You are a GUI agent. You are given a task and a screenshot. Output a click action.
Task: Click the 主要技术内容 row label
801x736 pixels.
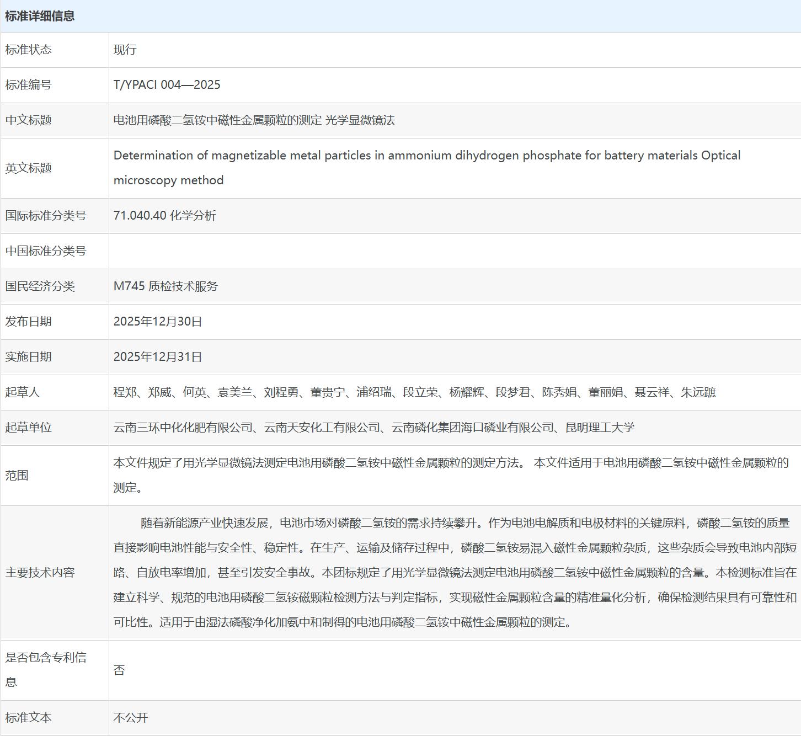coord(40,573)
